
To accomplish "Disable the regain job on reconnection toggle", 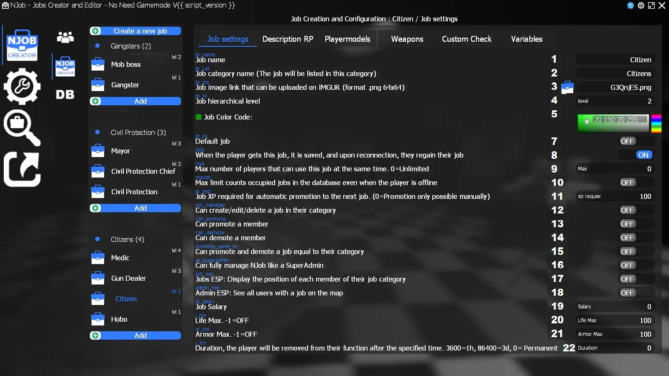I will 643,155.
